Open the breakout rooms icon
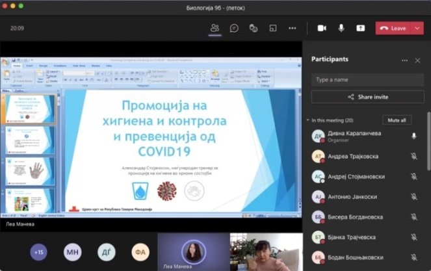The width and height of the screenshot is (431, 271). pos(273,28)
